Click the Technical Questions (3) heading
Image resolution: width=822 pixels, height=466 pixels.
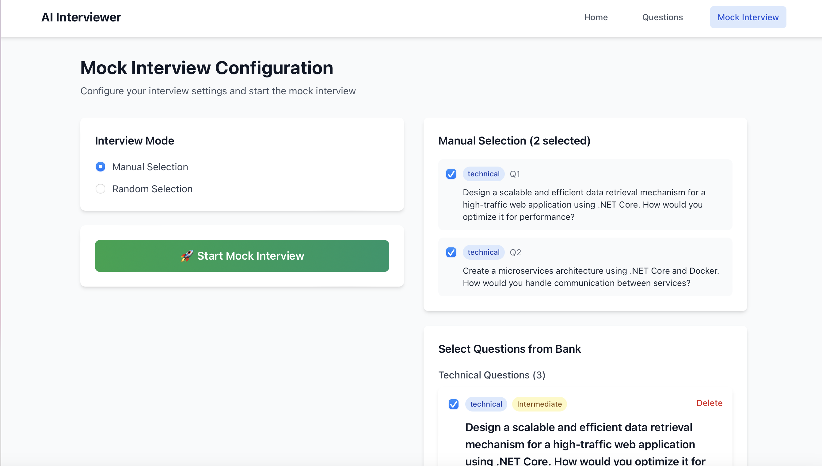pyautogui.click(x=491, y=375)
